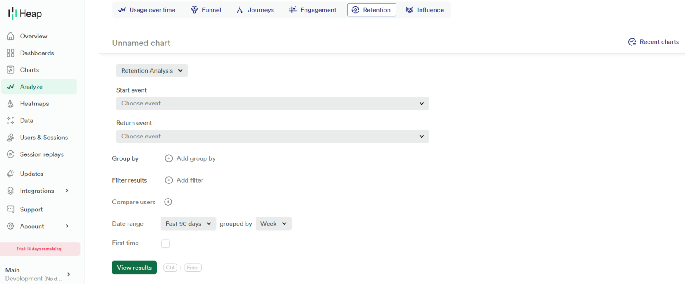Open the Retention Analysis chart type dropdown
Image resolution: width=685 pixels, height=284 pixels.
click(x=152, y=70)
